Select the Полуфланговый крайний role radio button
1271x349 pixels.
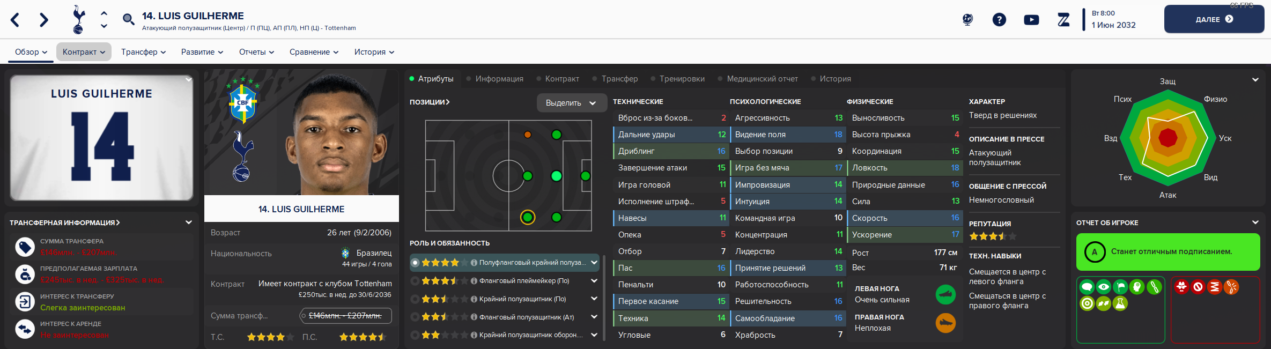point(415,263)
